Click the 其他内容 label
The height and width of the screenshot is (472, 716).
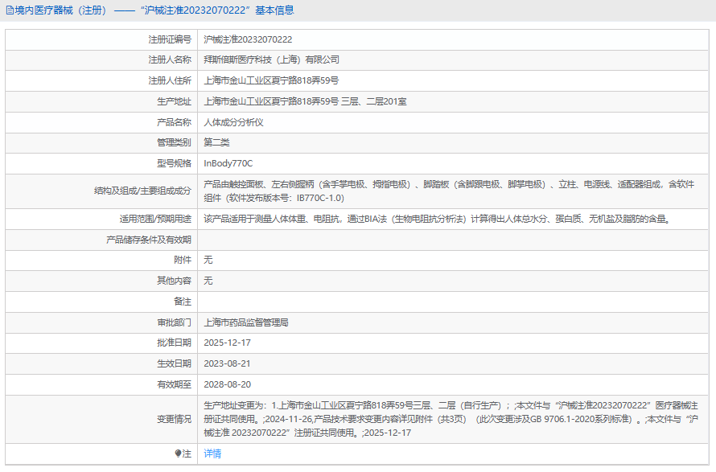(x=174, y=281)
